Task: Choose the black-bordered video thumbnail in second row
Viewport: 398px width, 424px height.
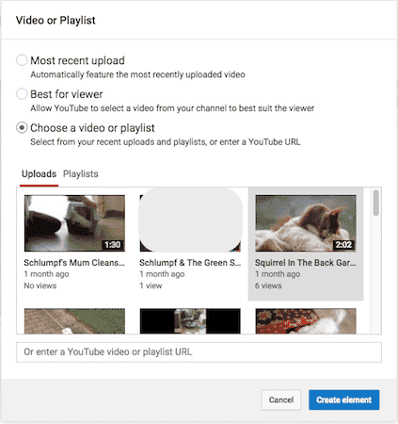Action: coord(190,320)
